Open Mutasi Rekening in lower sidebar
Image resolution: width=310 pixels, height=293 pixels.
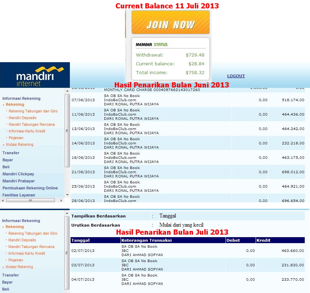[x=19, y=267]
